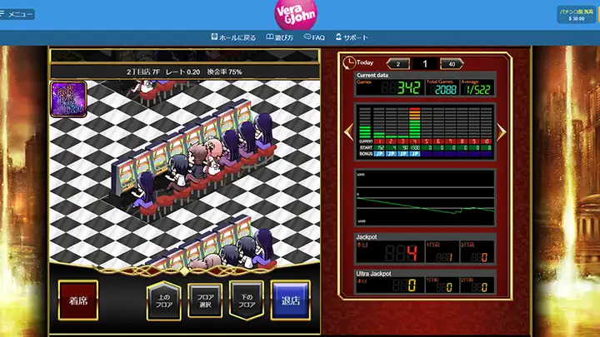The height and width of the screenshot is (337, 600).
Task: Open the 遊び方 how-to-play guide
Action: point(280,37)
